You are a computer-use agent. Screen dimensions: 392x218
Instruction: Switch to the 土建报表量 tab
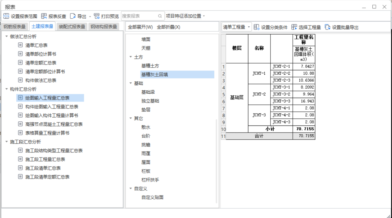(42, 26)
